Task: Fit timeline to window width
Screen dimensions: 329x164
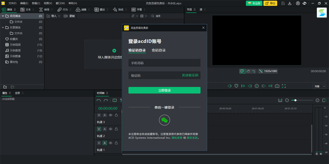Action: pyautogui.click(x=280, y=100)
